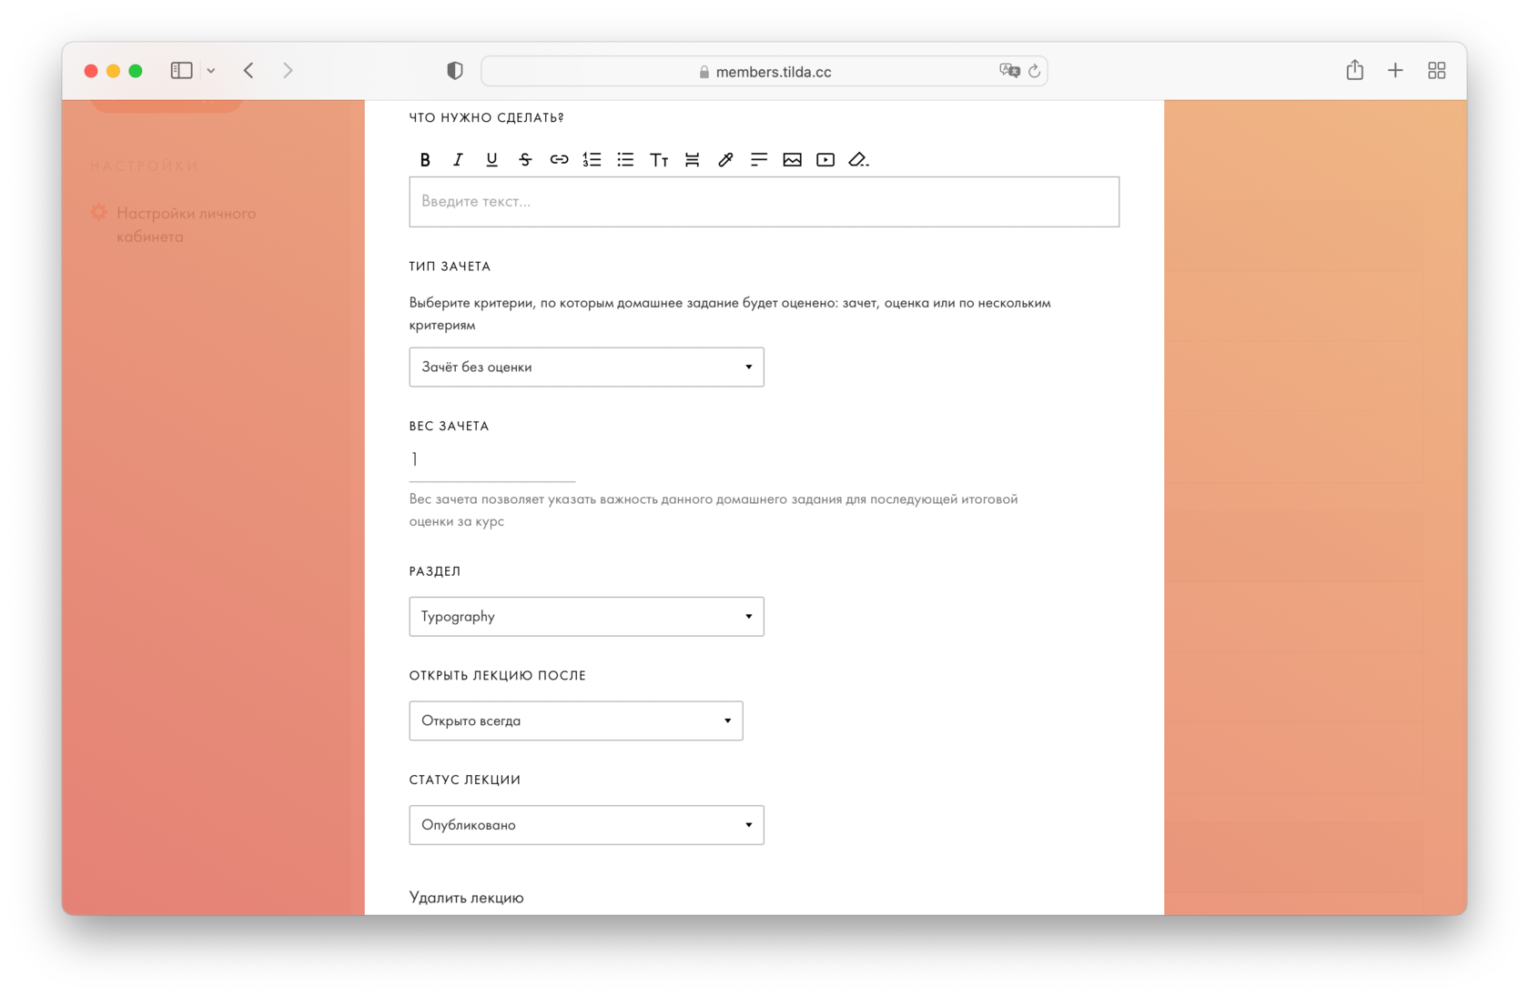Insert a video into the text
Image resolution: width=1529 pixels, height=997 pixels.
click(x=825, y=160)
